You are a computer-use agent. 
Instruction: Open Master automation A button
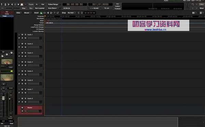click(x=22, y=111)
